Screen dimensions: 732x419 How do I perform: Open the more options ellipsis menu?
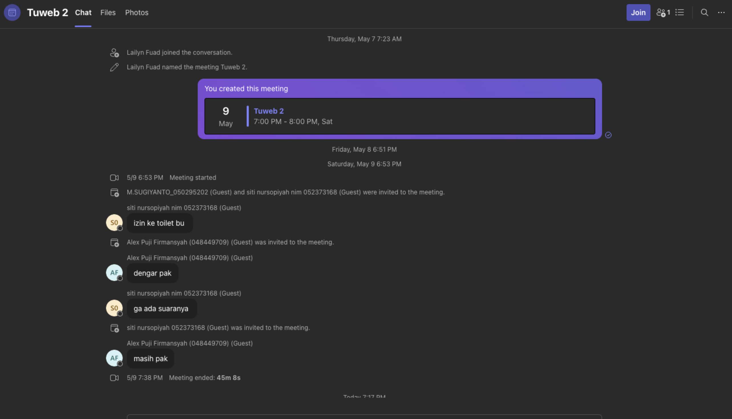[721, 12]
